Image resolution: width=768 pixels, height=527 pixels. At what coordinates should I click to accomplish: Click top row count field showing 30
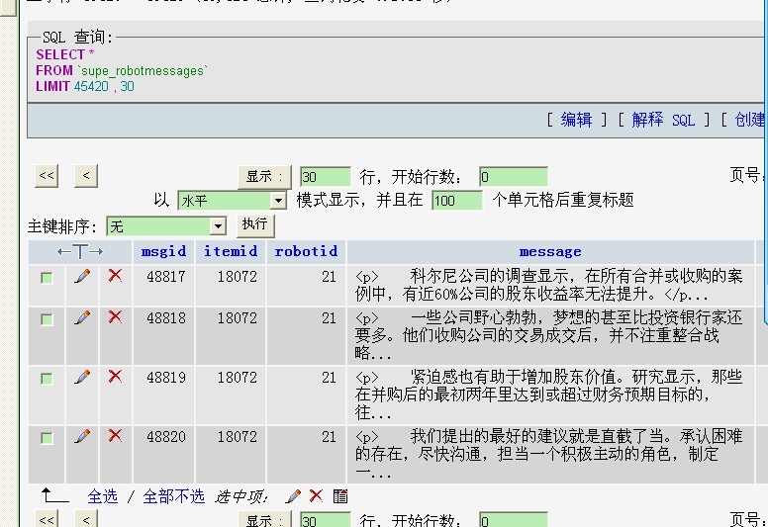click(x=326, y=177)
